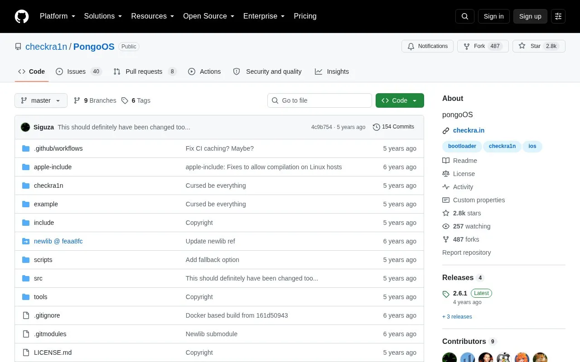Fork the PongoOS repository
Screen dimensions: 580x362
(x=483, y=46)
